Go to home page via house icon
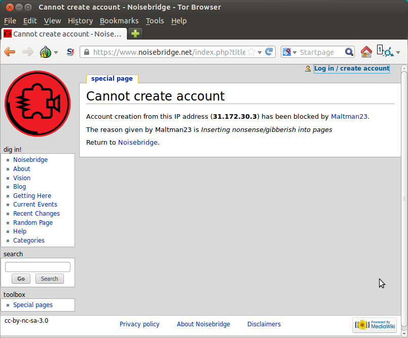This screenshot has height=338, width=408. click(366, 52)
